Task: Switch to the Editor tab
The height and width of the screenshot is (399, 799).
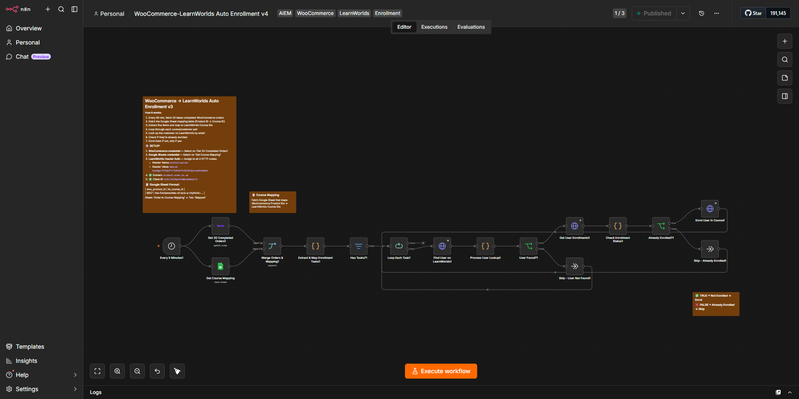Action: 404,27
